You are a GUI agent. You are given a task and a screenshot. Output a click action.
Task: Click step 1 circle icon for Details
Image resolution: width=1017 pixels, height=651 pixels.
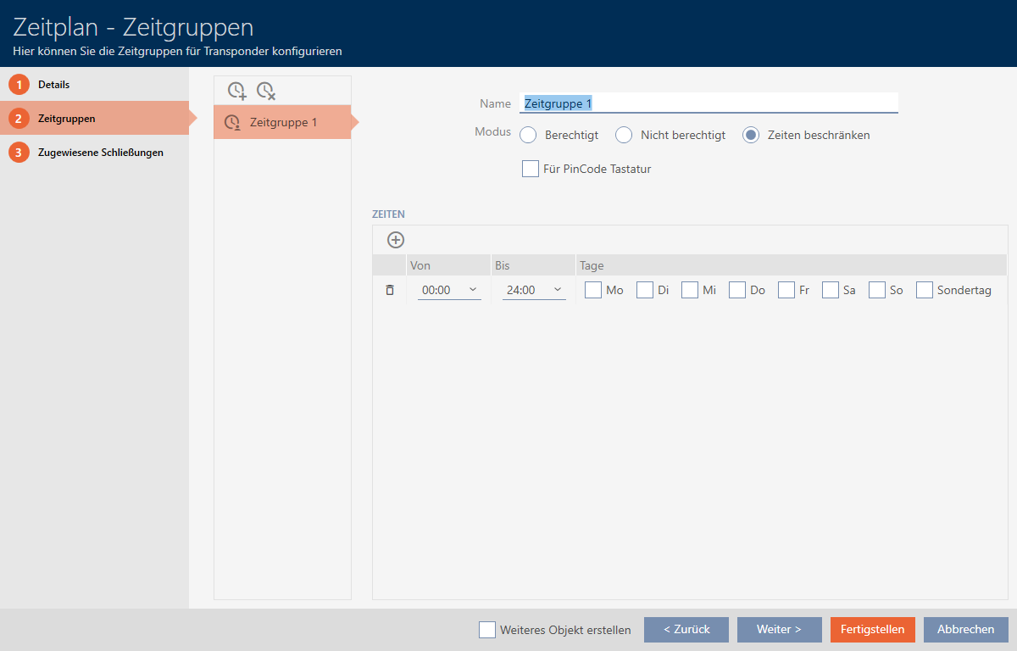pyautogui.click(x=19, y=85)
